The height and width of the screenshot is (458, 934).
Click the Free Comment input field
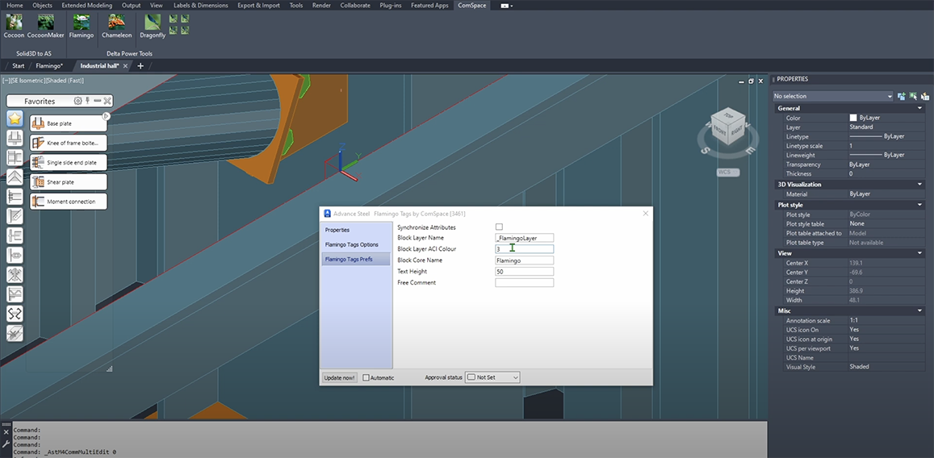pos(524,283)
